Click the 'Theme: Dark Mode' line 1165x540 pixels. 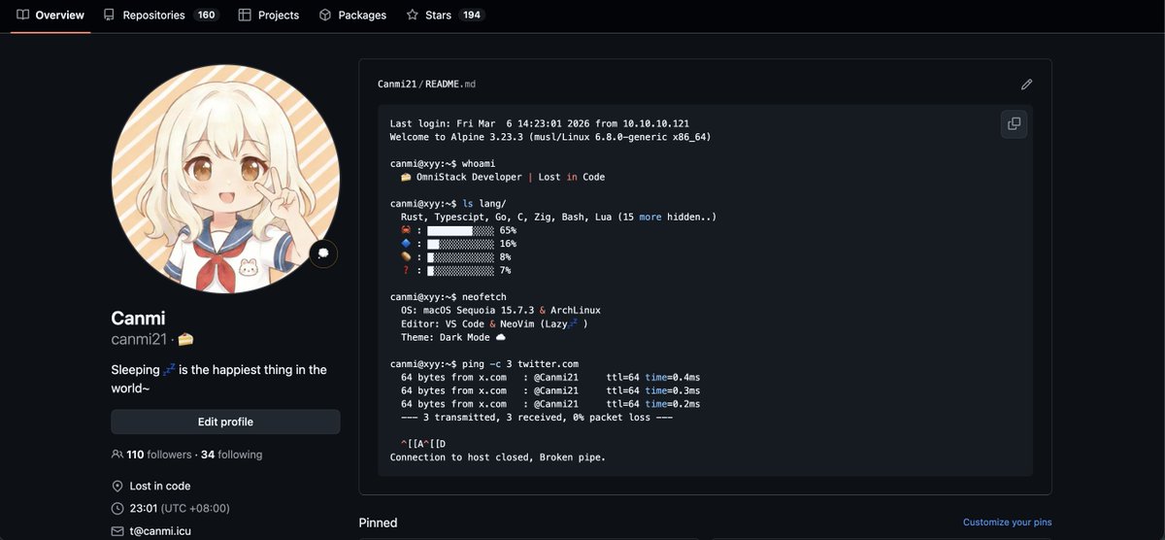click(453, 337)
